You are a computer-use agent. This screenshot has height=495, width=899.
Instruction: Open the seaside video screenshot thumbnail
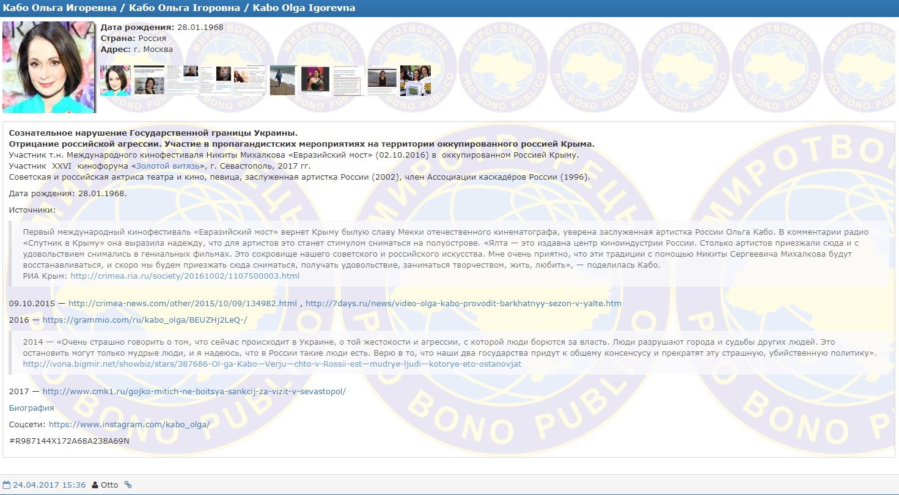point(382,81)
